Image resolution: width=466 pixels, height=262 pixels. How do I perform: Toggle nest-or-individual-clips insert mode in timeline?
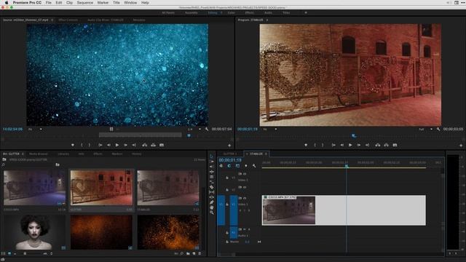coord(221,166)
